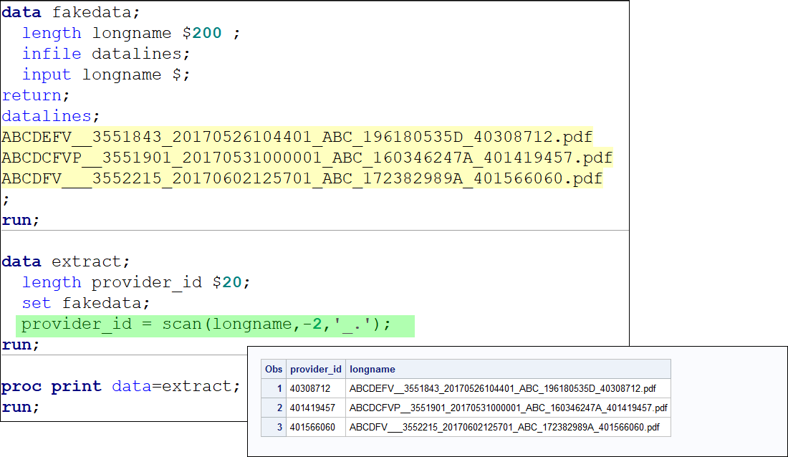Click the 'return;' statement
The width and height of the screenshot is (788, 457).
tap(36, 95)
